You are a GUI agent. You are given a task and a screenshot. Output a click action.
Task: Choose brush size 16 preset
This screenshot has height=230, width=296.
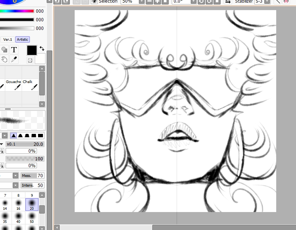[18, 205]
